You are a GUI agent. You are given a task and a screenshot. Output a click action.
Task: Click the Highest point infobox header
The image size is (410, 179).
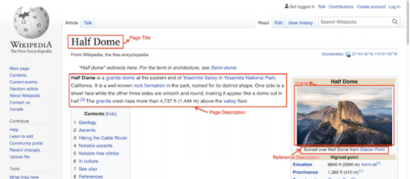344,157
